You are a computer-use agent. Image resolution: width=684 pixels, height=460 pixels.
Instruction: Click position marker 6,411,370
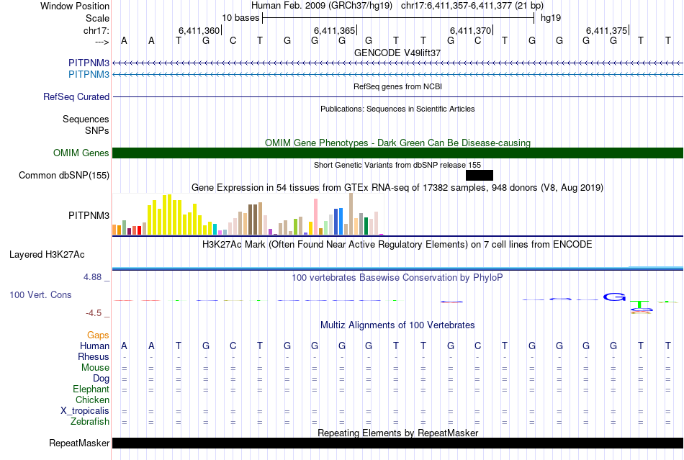point(471,30)
